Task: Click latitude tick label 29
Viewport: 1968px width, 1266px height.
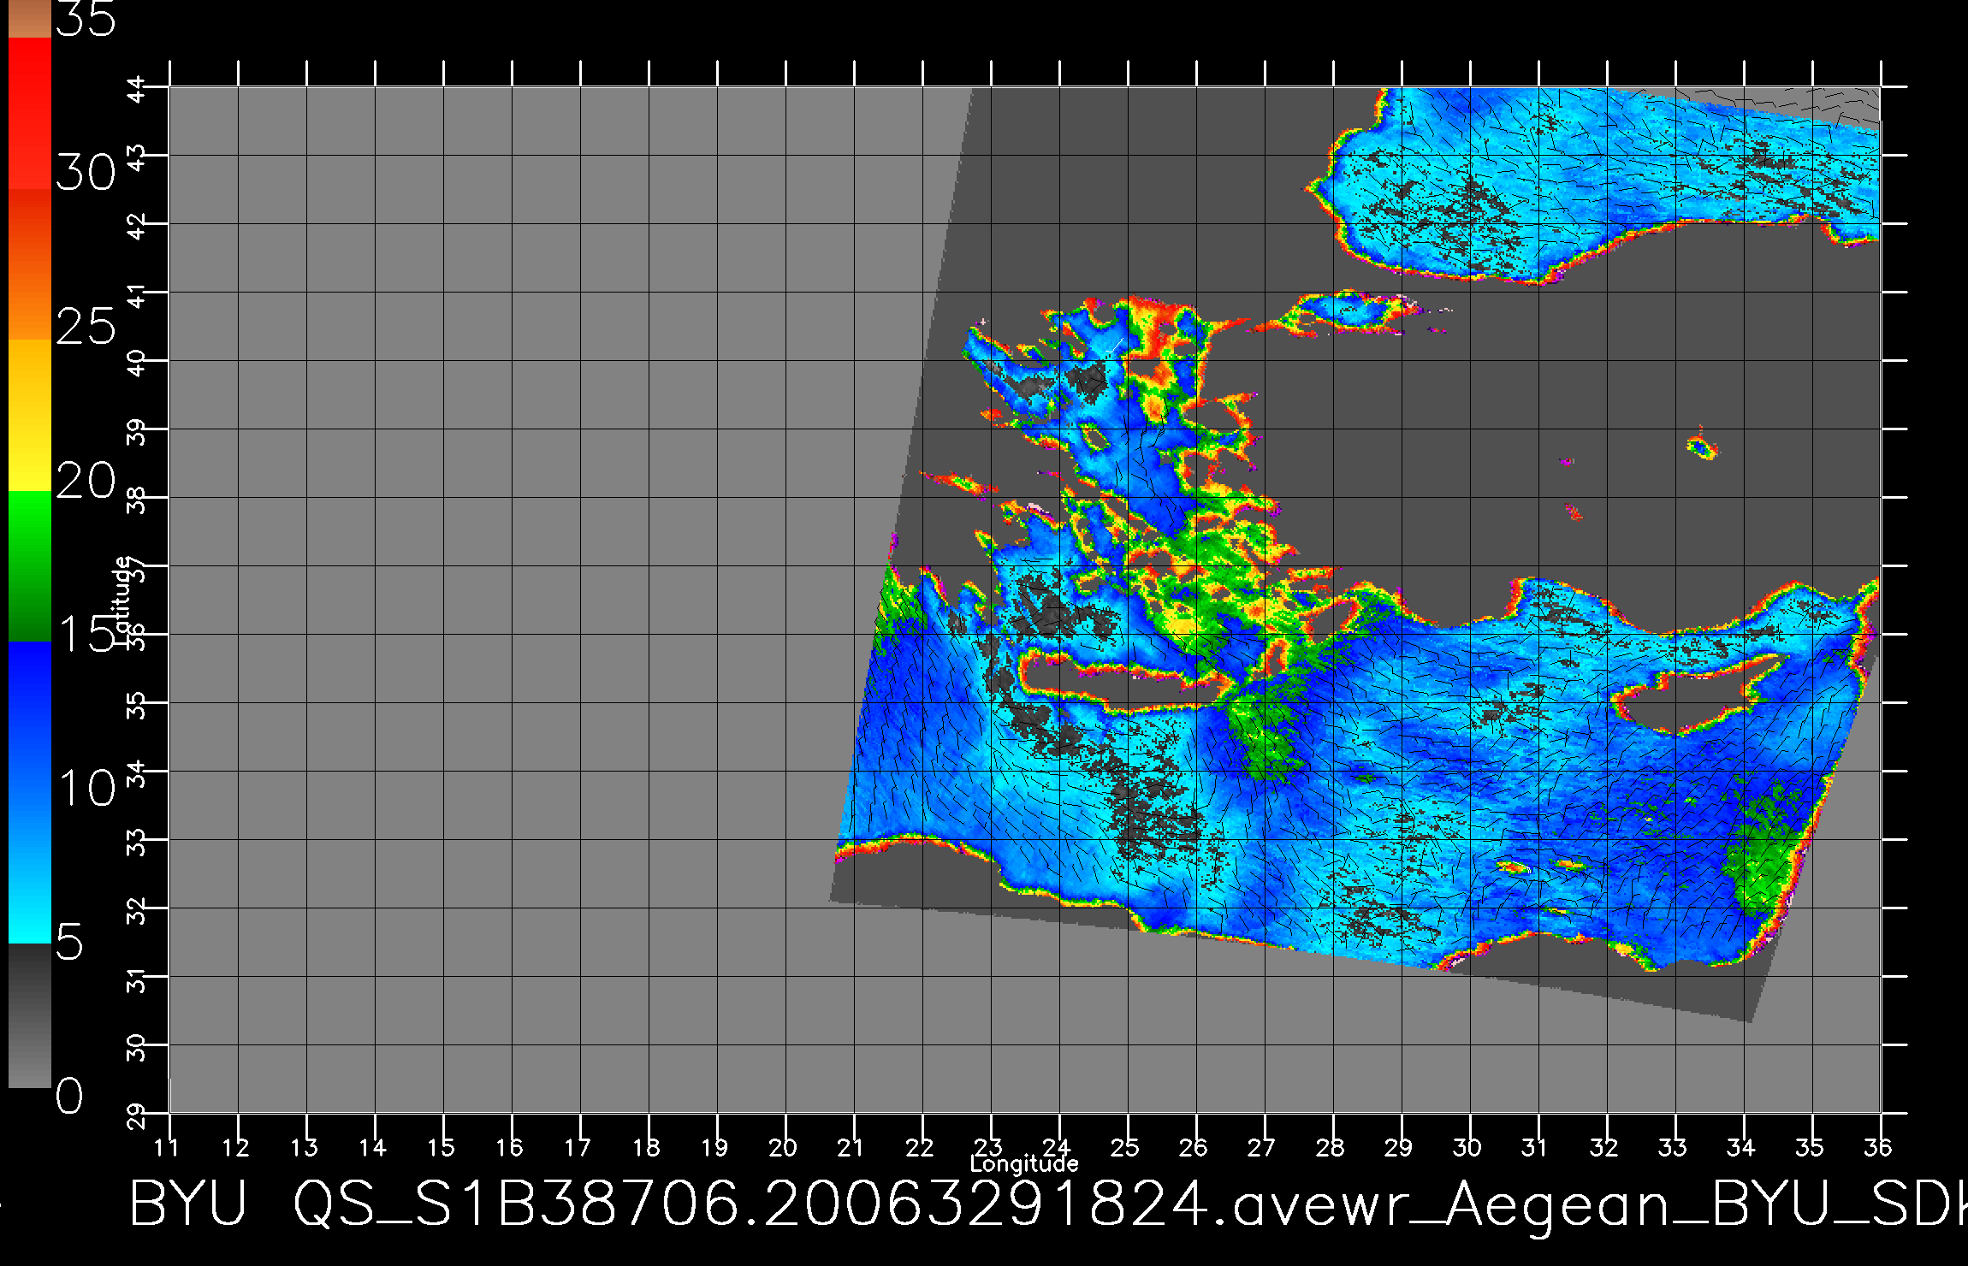Action: [x=138, y=1118]
